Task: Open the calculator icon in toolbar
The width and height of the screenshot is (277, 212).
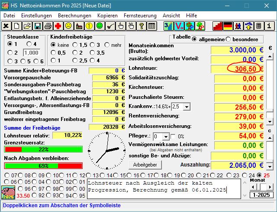Action: (151, 26)
